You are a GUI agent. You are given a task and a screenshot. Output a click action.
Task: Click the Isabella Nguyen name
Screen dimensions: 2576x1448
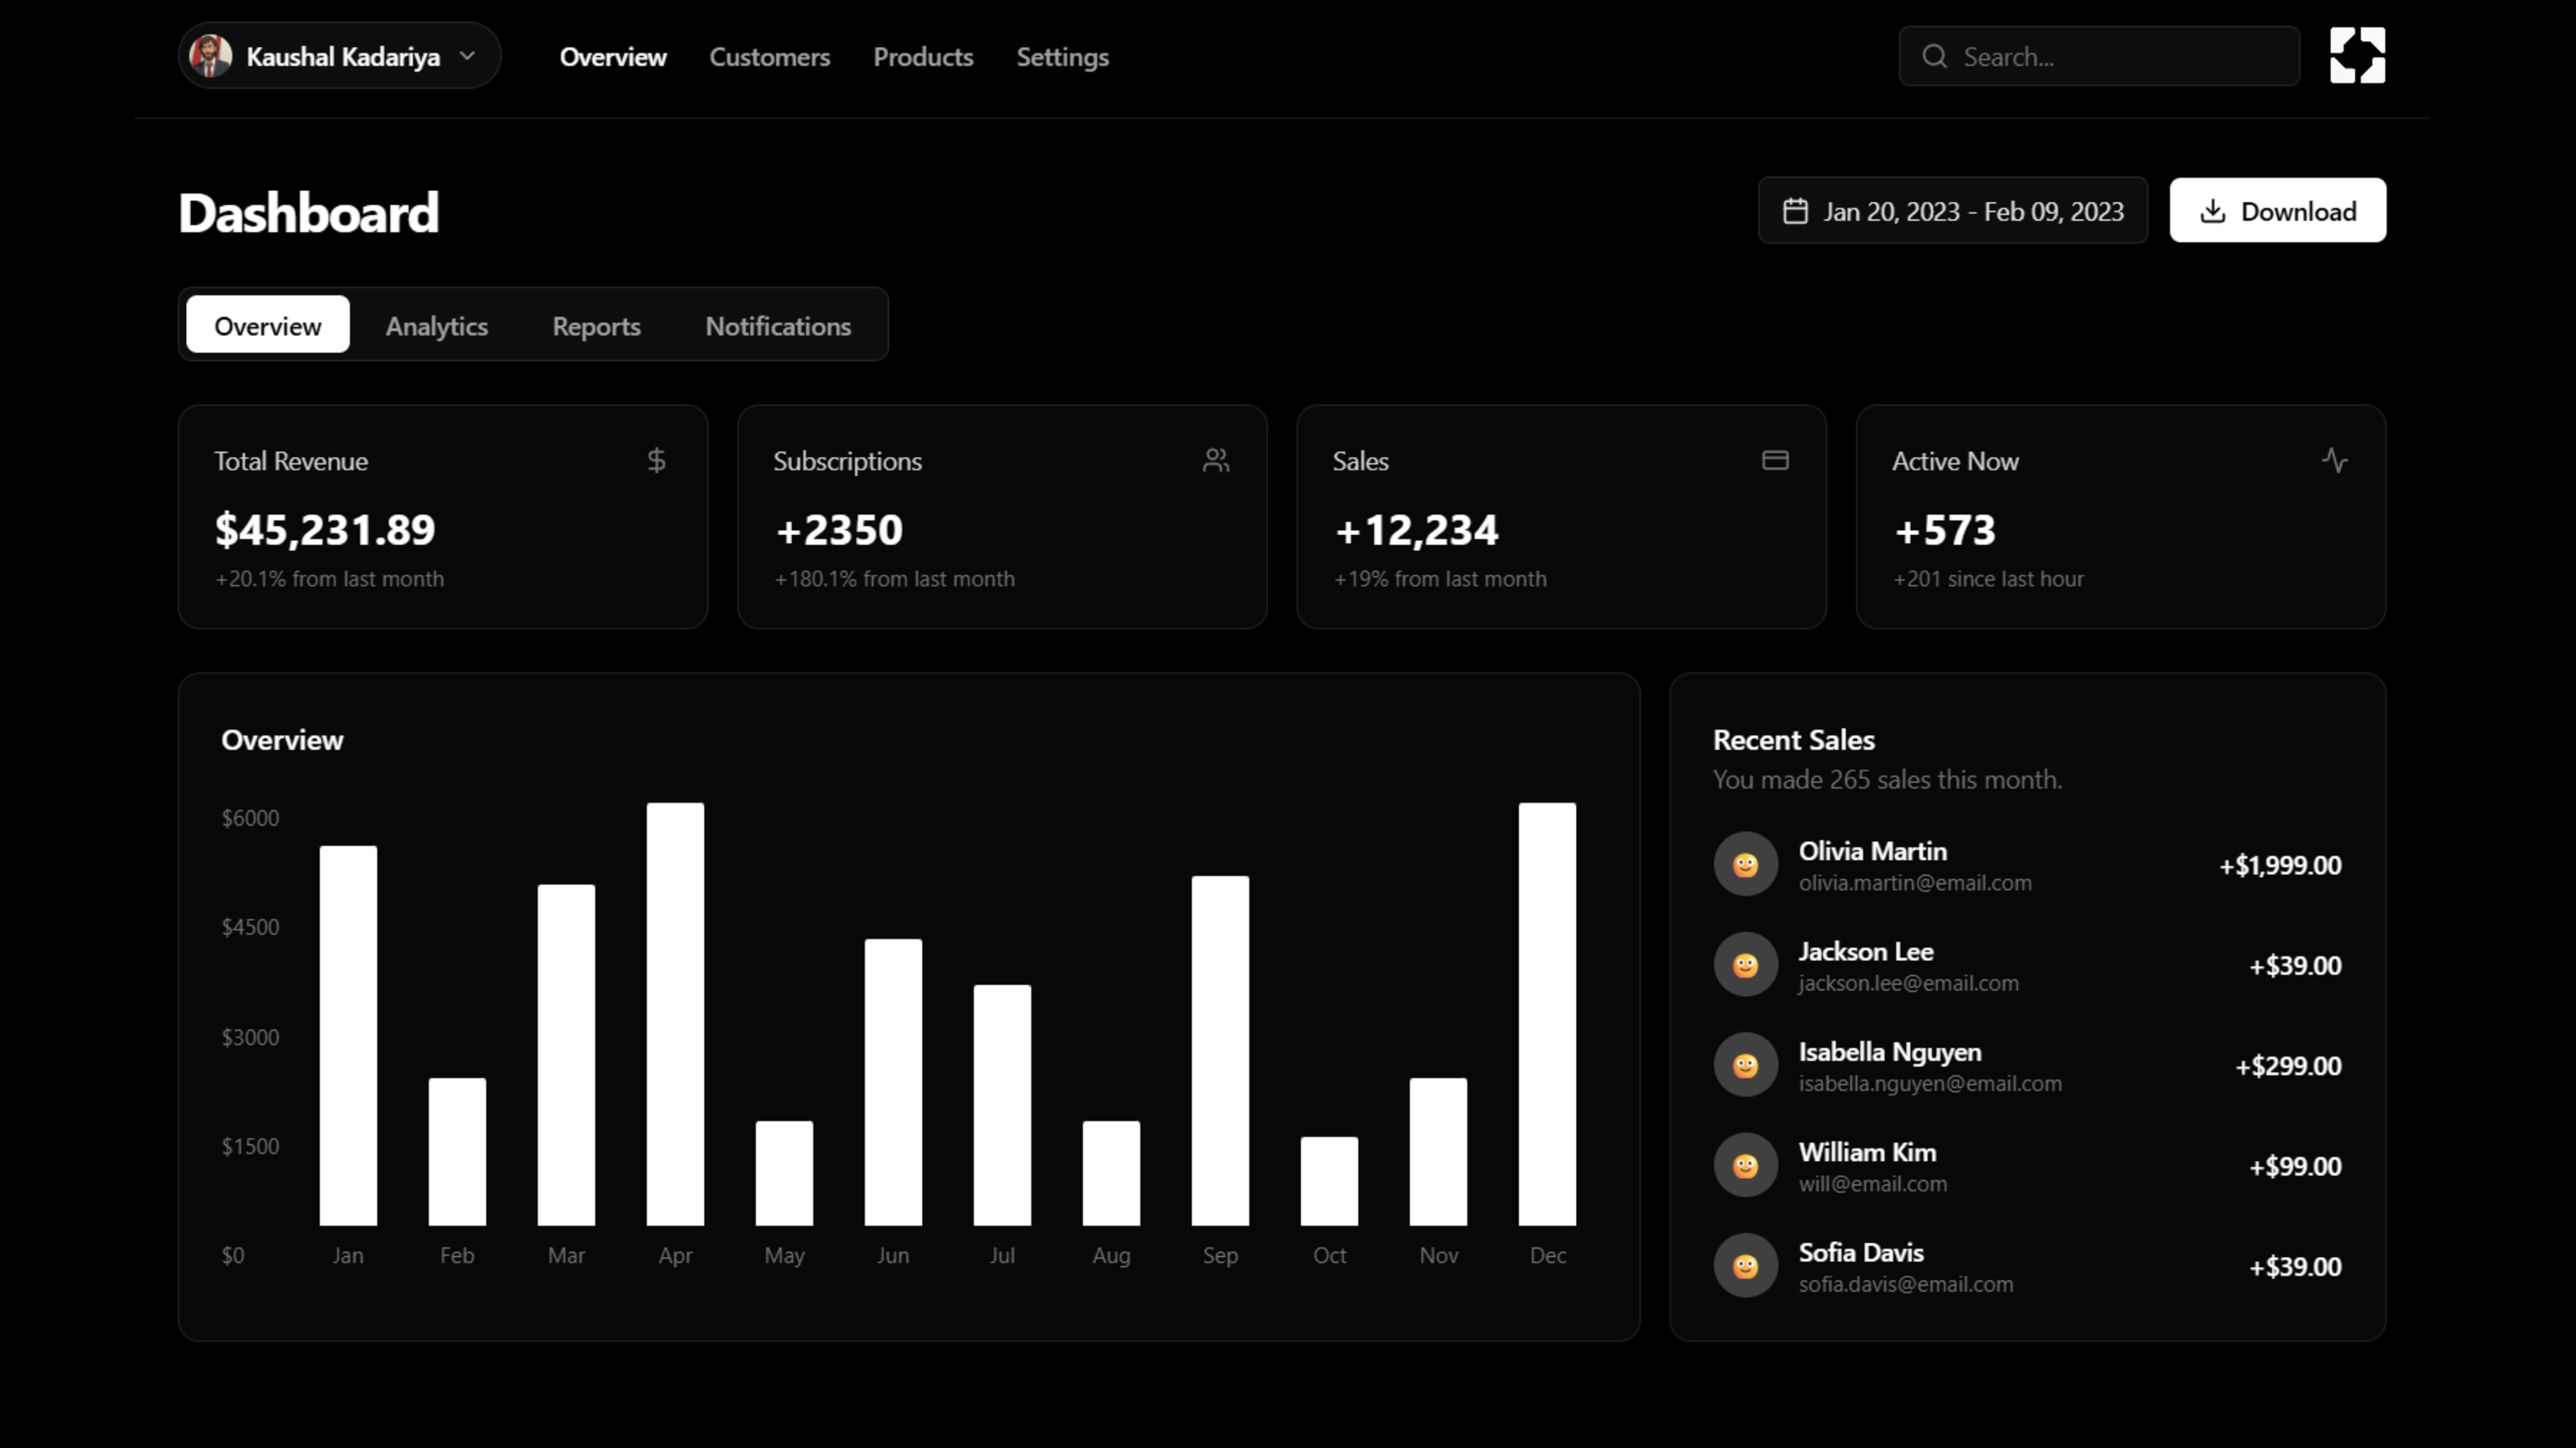pos(1889,1052)
